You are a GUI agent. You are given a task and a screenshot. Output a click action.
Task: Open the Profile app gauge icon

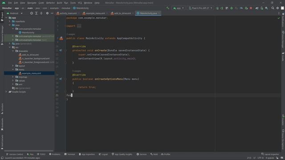pyautogui.click(x=241, y=8)
